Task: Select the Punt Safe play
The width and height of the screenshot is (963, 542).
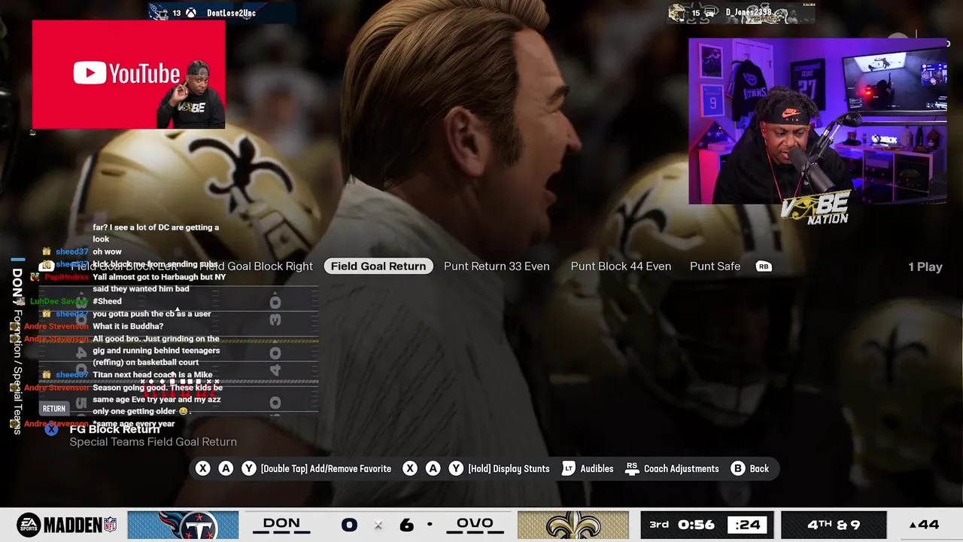Action: point(715,266)
